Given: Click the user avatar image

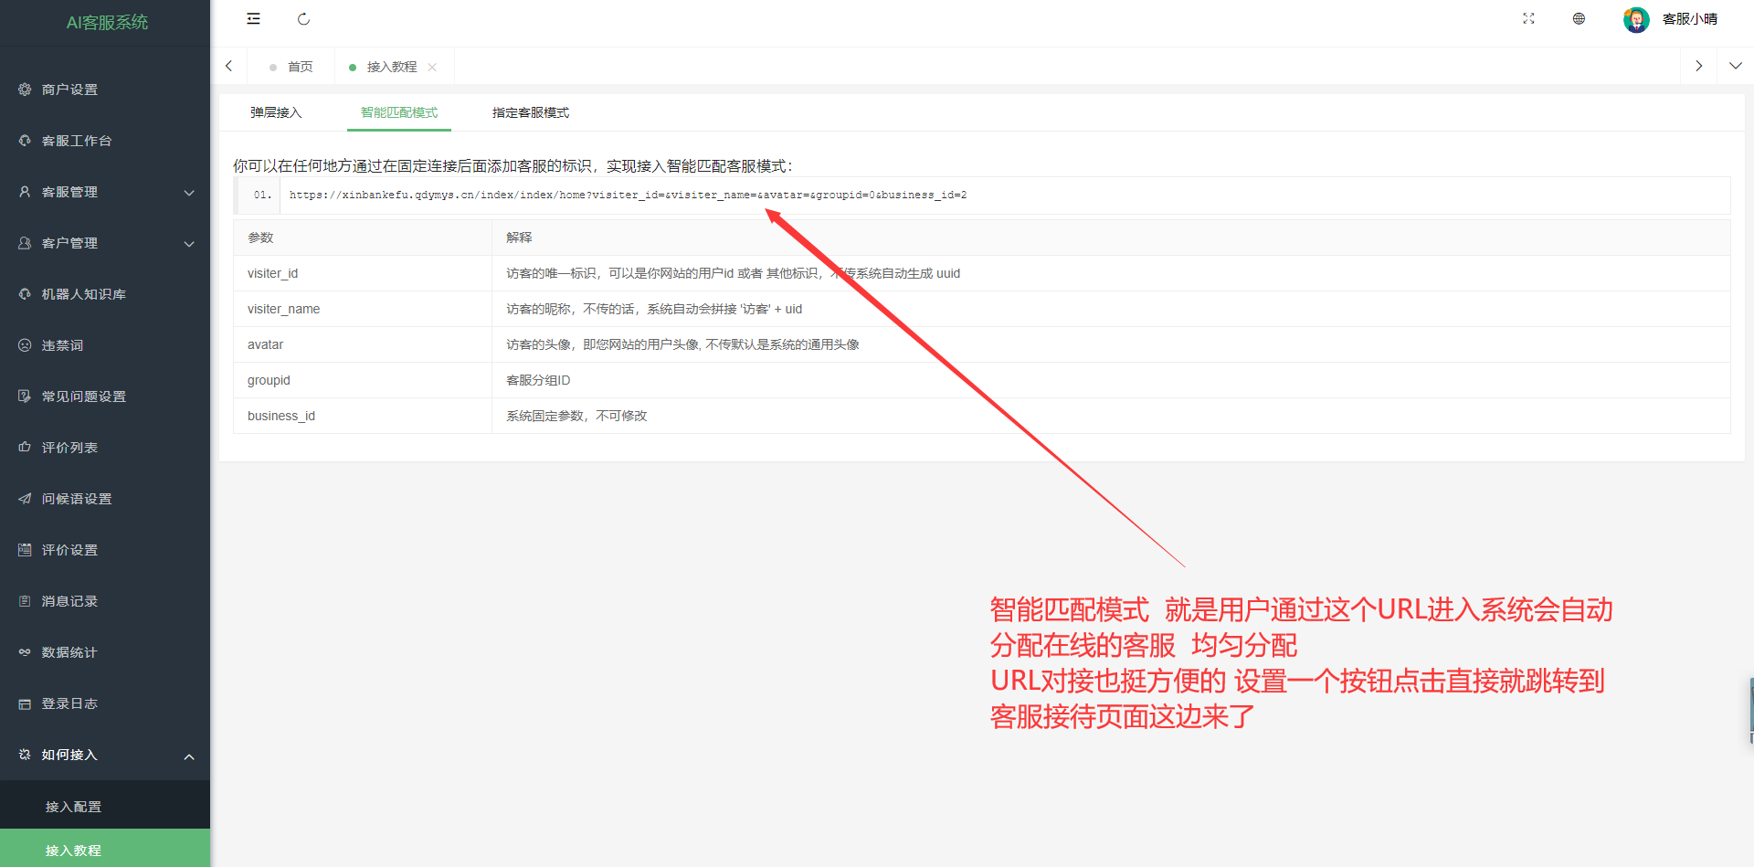Looking at the screenshot, I should [1636, 19].
